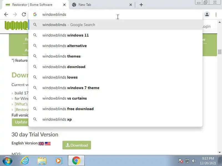
Task: Open the Chrome profile avatar menu
Action: [x=207, y=14]
